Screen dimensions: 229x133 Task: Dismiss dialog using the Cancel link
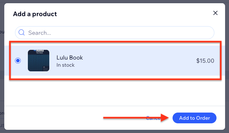tap(153, 118)
